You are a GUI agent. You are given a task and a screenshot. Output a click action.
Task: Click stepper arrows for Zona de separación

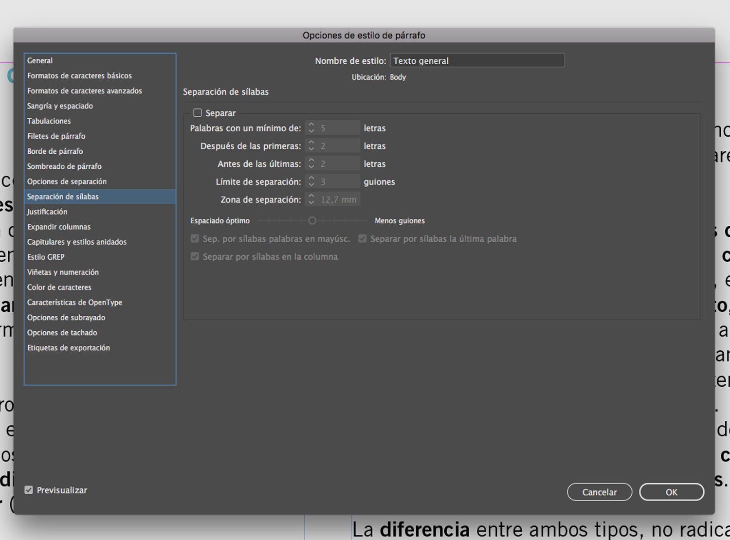click(311, 199)
